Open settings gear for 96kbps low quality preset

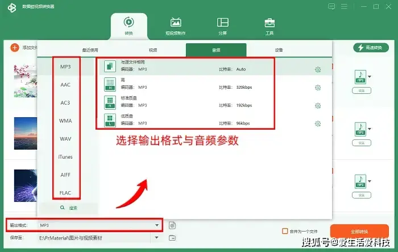318,123
